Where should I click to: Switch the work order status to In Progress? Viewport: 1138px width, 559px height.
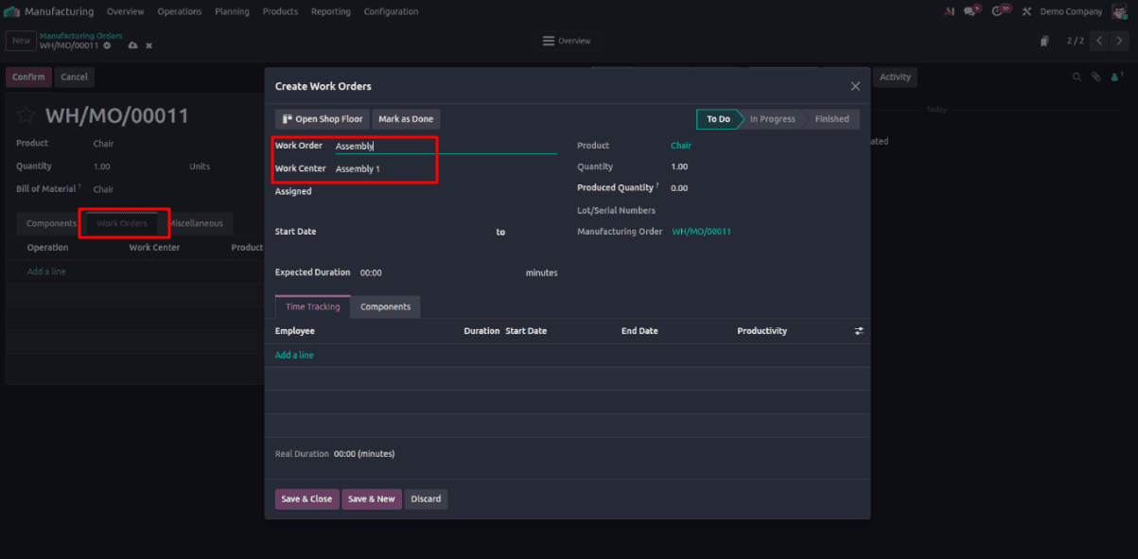click(772, 118)
